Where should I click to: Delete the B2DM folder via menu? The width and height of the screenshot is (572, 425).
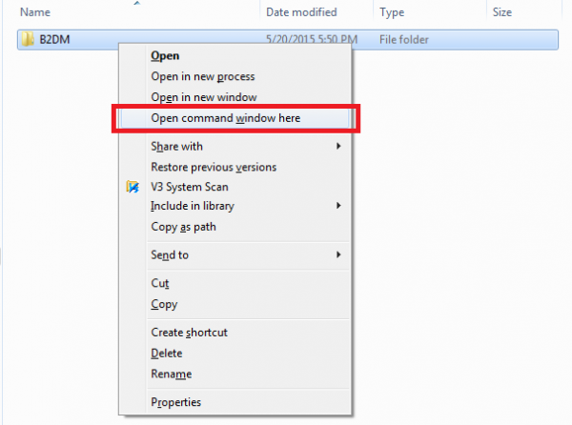click(168, 353)
